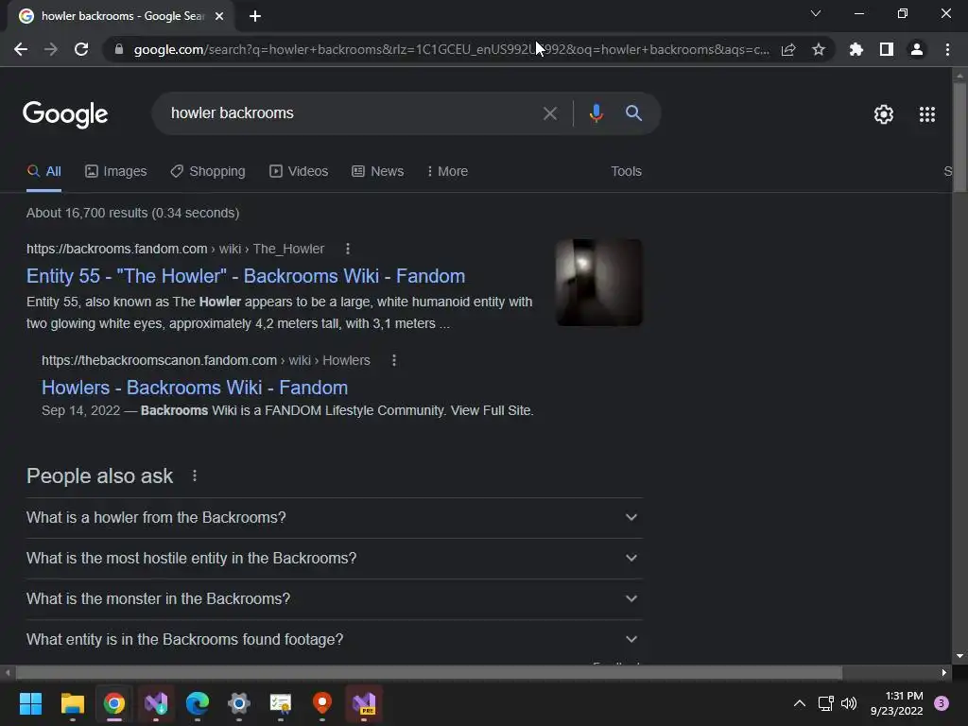Open a new browser tab
Image resolution: width=968 pixels, height=726 pixels.
coord(255,16)
